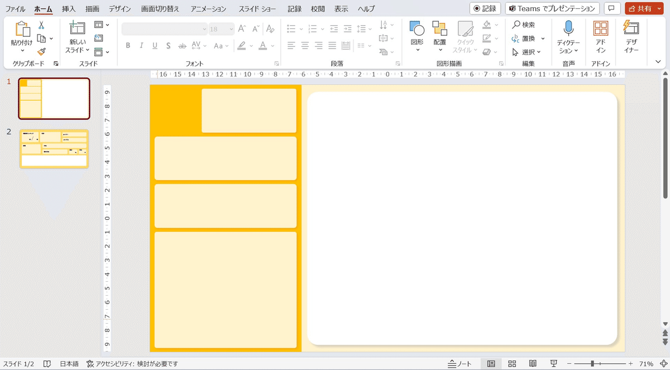Switch to the 表示 tab

coord(341,9)
